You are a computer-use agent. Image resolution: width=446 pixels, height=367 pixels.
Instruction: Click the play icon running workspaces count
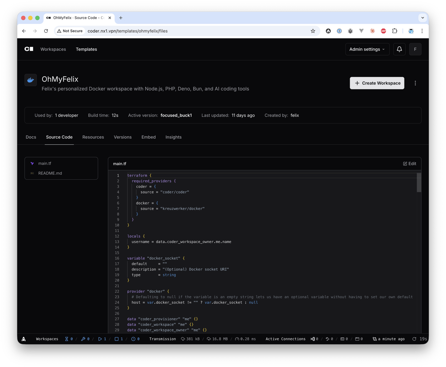pyautogui.click(x=102, y=339)
